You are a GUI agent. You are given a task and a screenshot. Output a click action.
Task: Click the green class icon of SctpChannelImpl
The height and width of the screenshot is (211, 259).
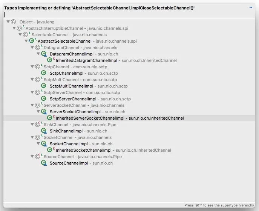[43, 73]
